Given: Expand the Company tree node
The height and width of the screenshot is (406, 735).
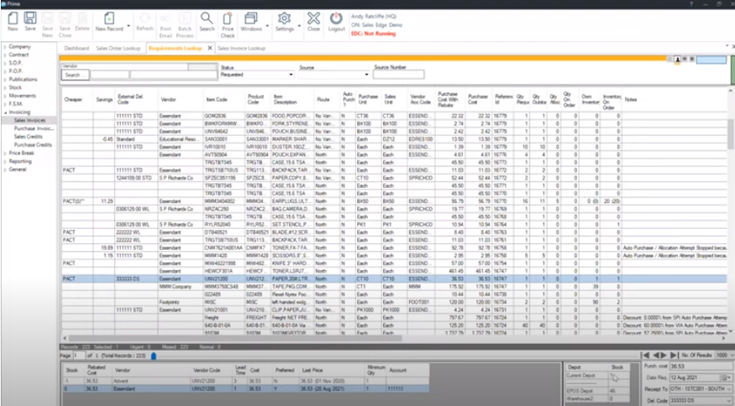Looking at the screenshot, I should (5, 47).
